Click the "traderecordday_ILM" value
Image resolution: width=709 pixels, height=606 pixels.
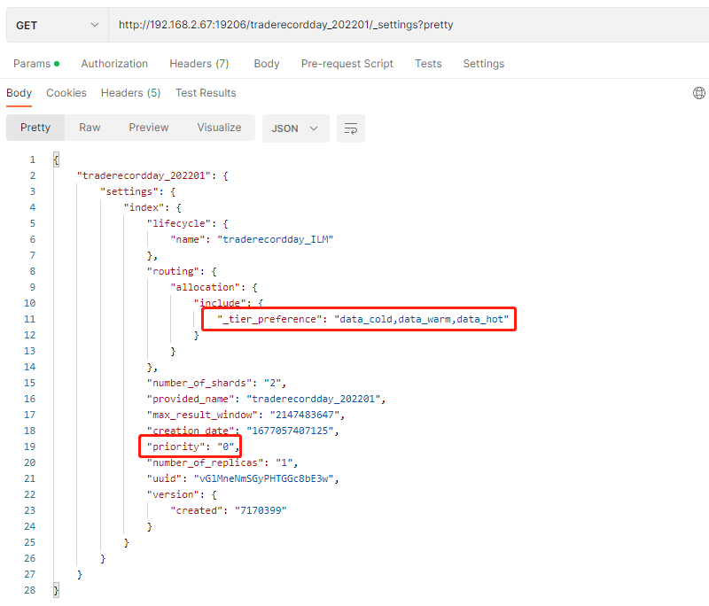point(276,239)
